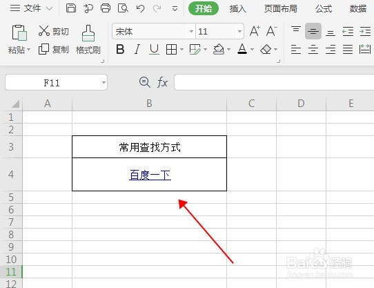The width and height of the screenshot is (374, 288).
Task: Click the 剪切 cut button
Action: (54, 31)
